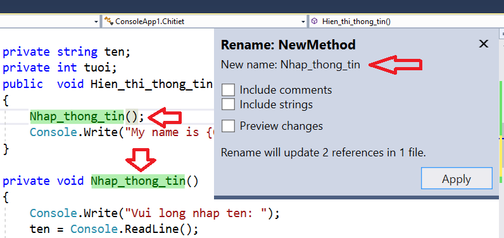Click the Nhap_thong_tin method declaration name
Screen dimensions: 504x238
(x=138, y=181)
